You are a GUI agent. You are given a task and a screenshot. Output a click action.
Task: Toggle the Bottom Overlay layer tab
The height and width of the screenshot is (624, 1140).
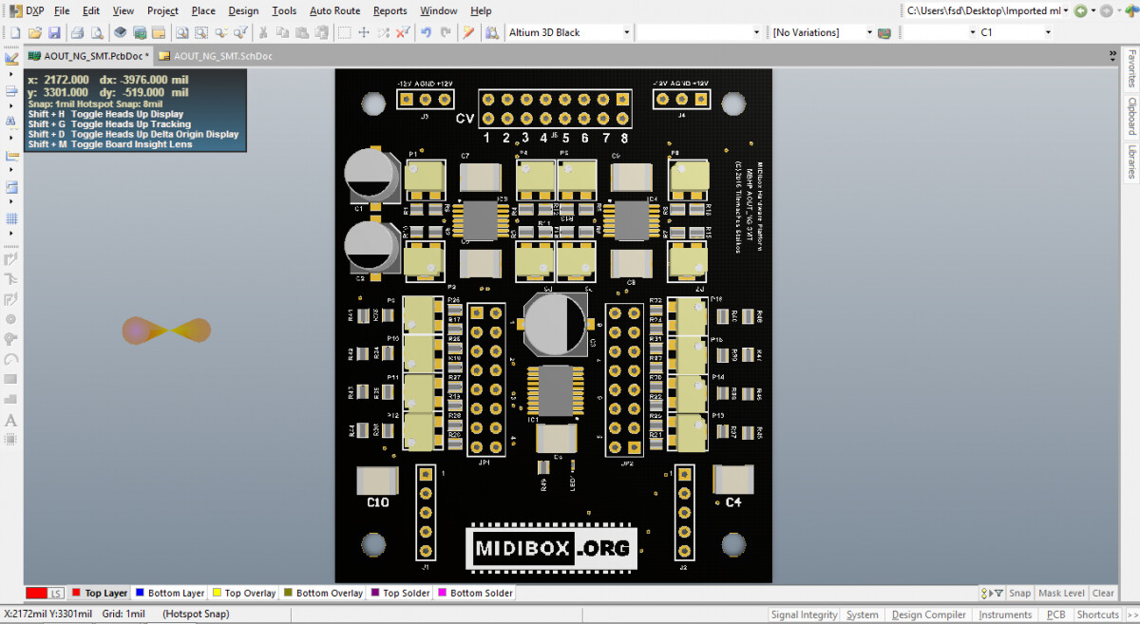[x=323, y=593]
